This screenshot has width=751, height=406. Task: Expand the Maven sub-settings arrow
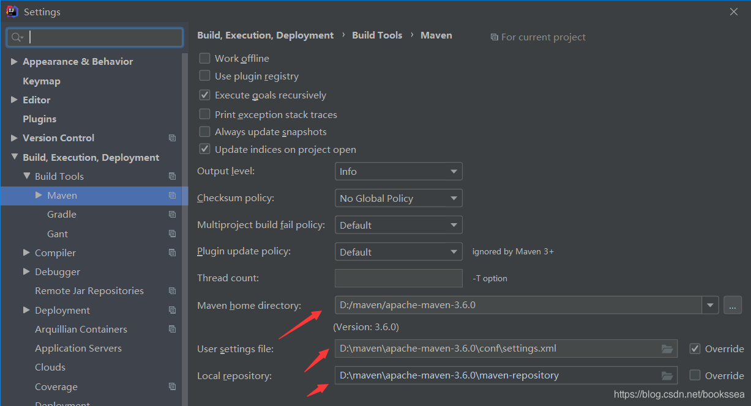[x=39, y=195]
